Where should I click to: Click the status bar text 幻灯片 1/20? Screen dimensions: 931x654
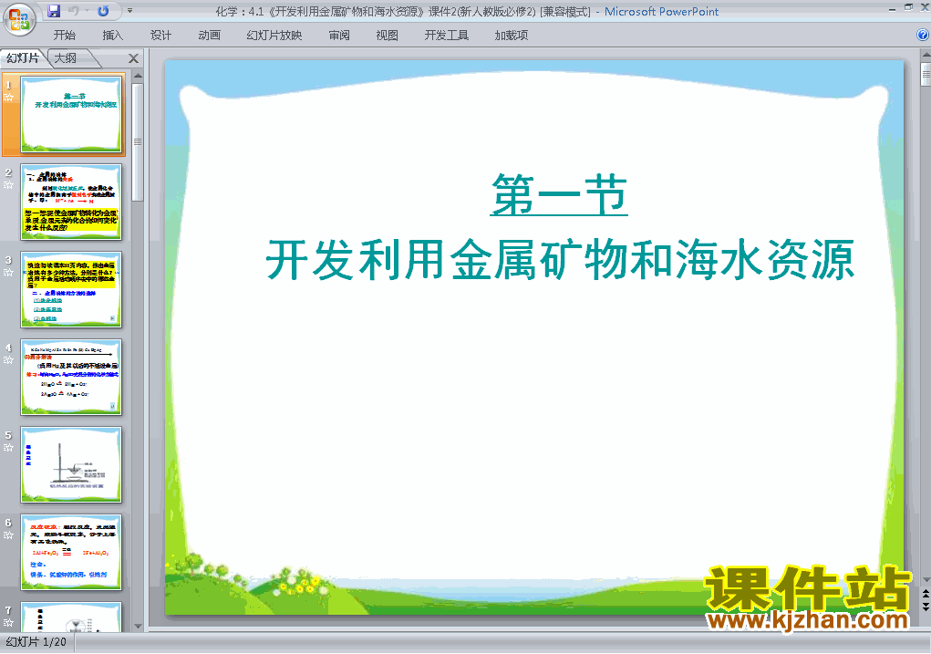36,641
